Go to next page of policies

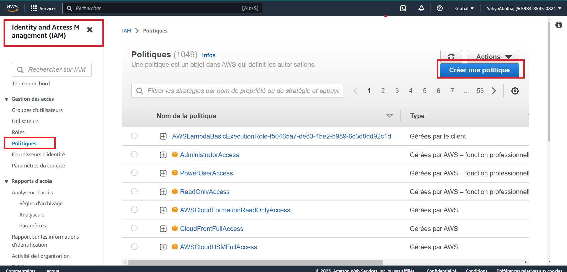pos(494,91)
